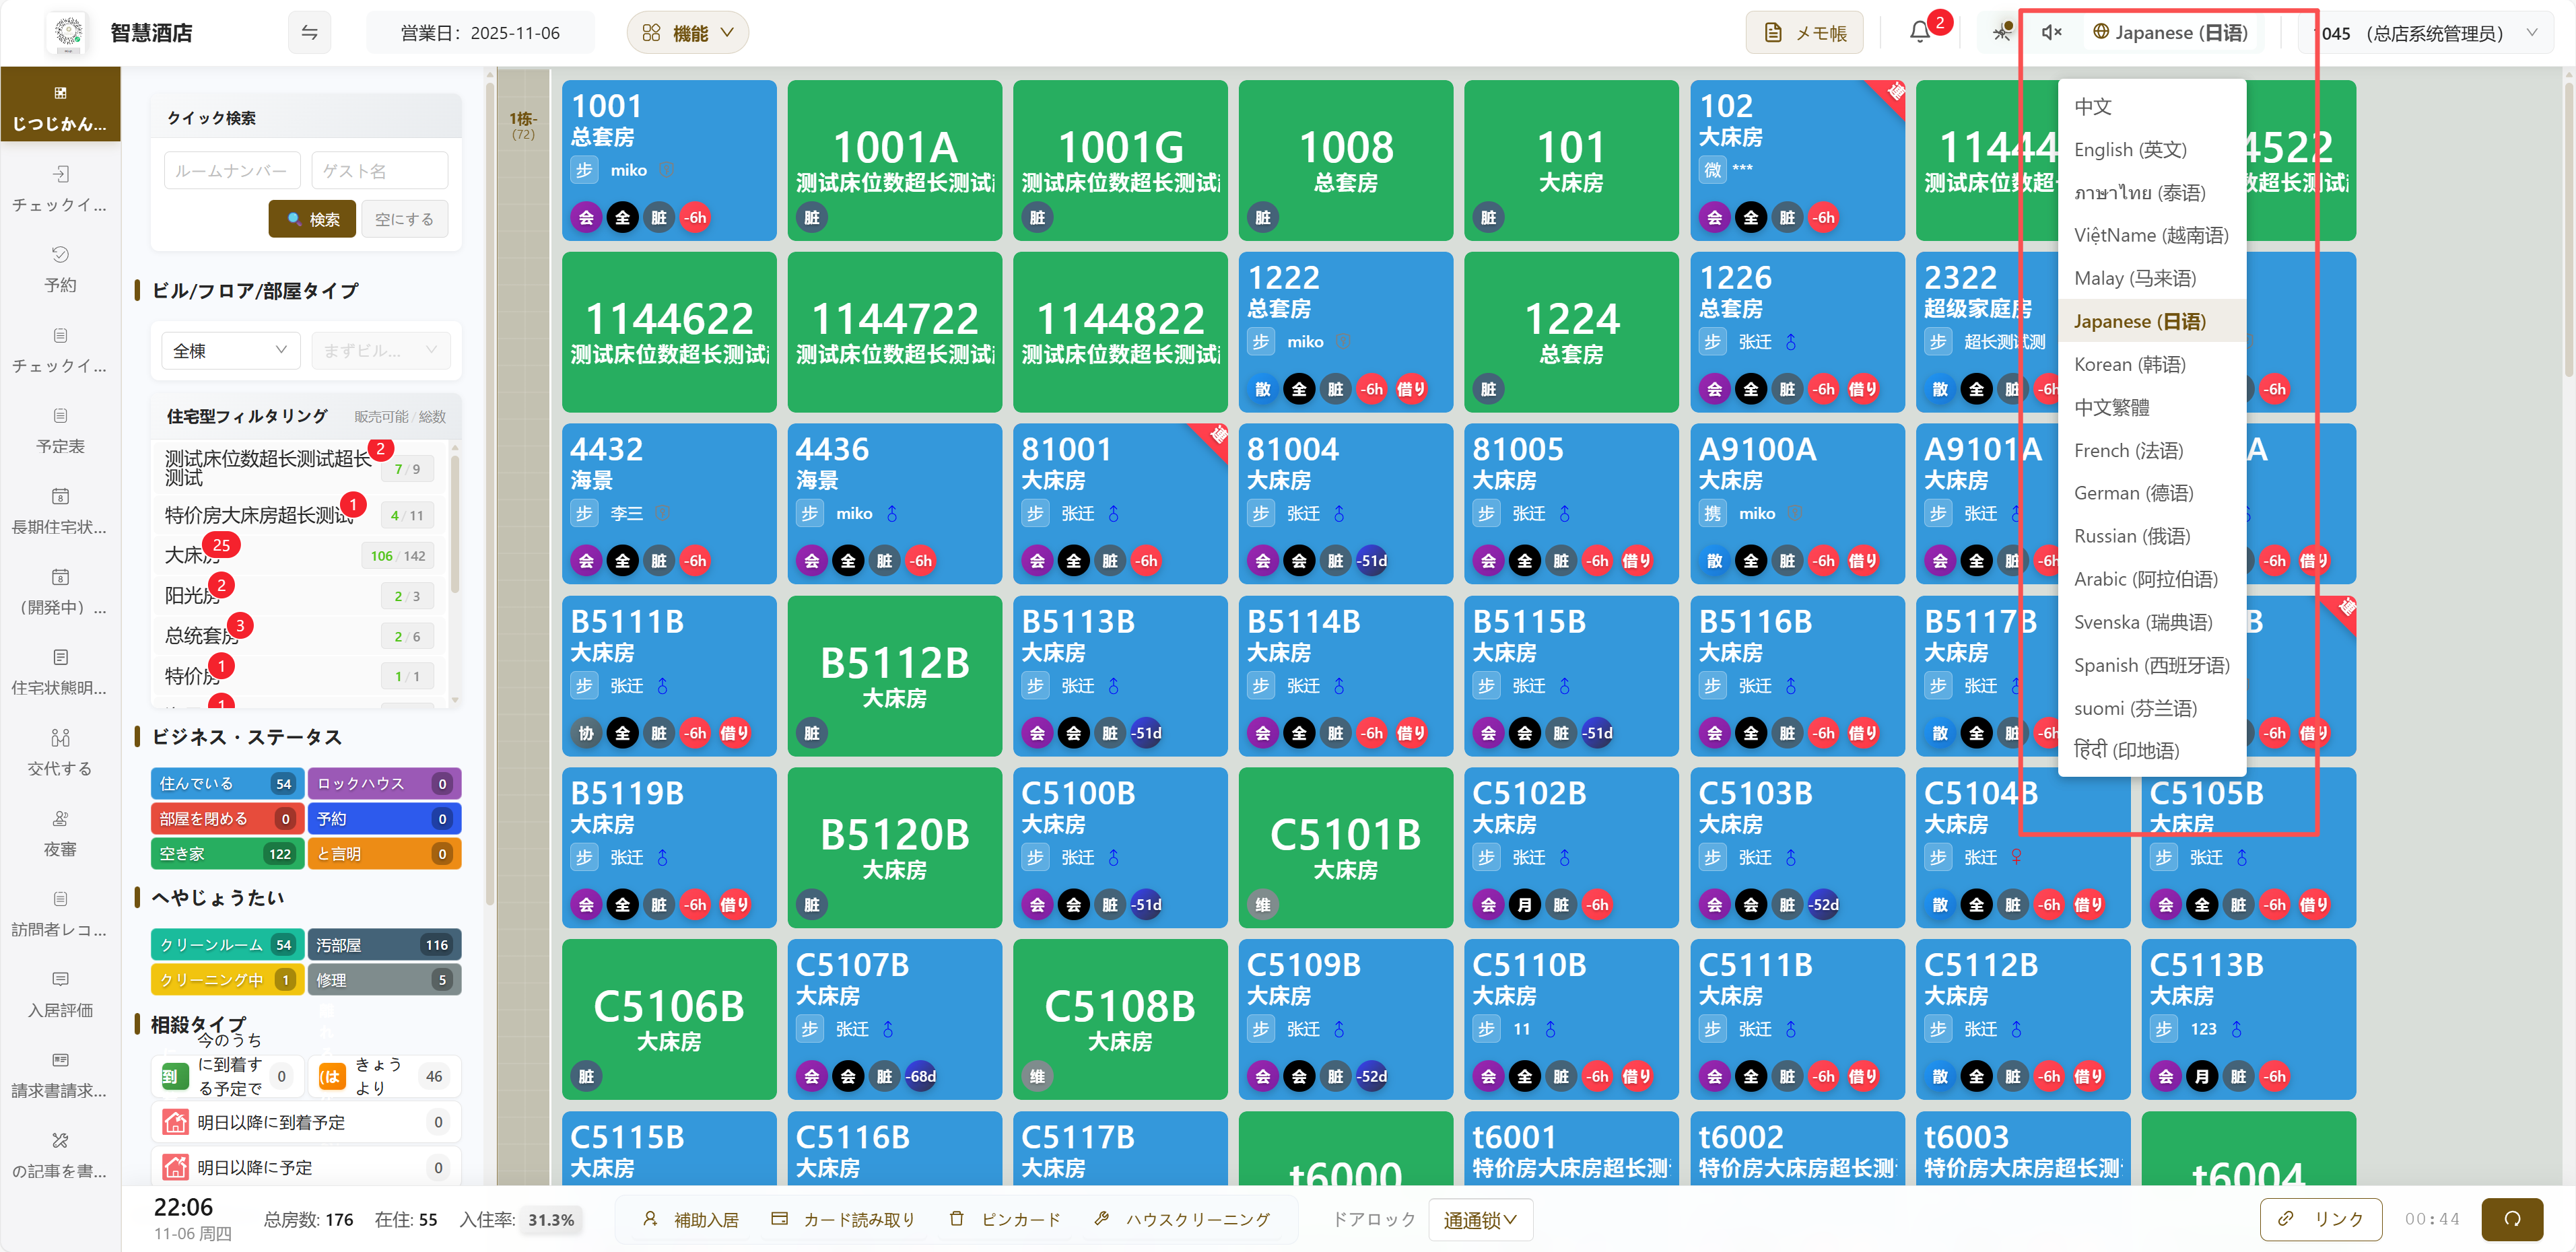The width and height of the screenshot is (2576, 1252).
Task: Click the sidebar collapse arrows icon
Action: tap(309, 33)
